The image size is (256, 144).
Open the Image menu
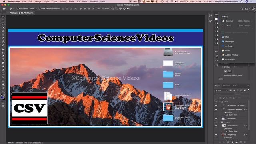[x=38, y=2]
